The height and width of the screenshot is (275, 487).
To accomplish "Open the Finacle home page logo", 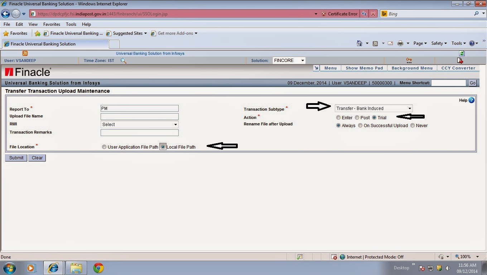I will click(28, 72).
